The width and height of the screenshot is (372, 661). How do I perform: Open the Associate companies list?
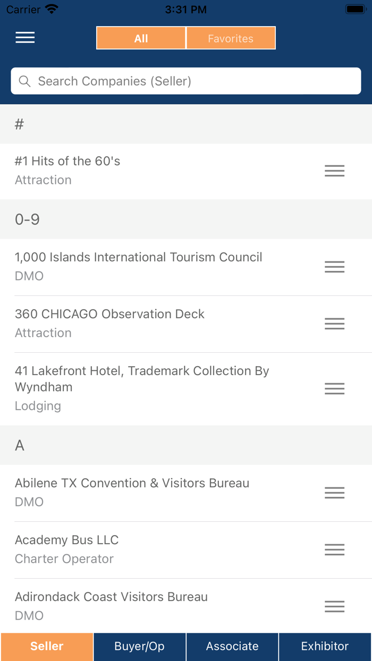232,646
